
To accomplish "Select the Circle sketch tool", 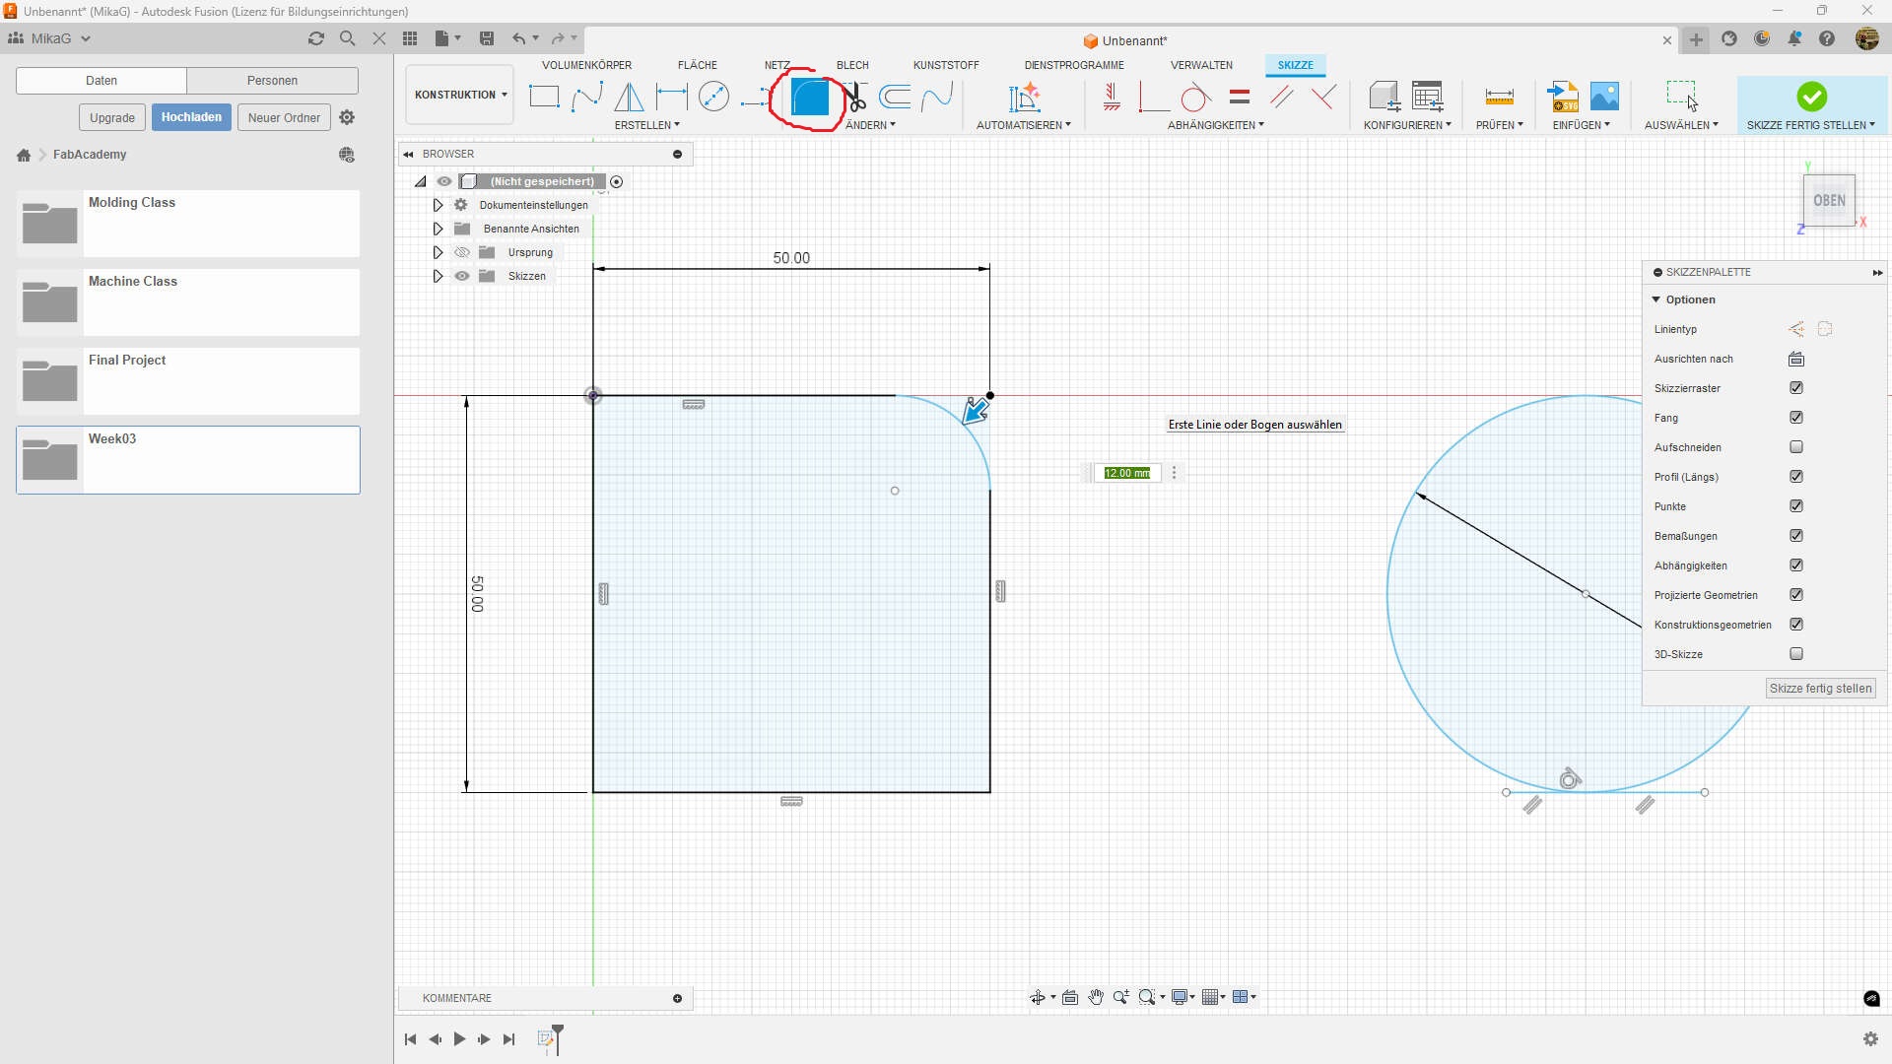I will click(x=713, y=97).
